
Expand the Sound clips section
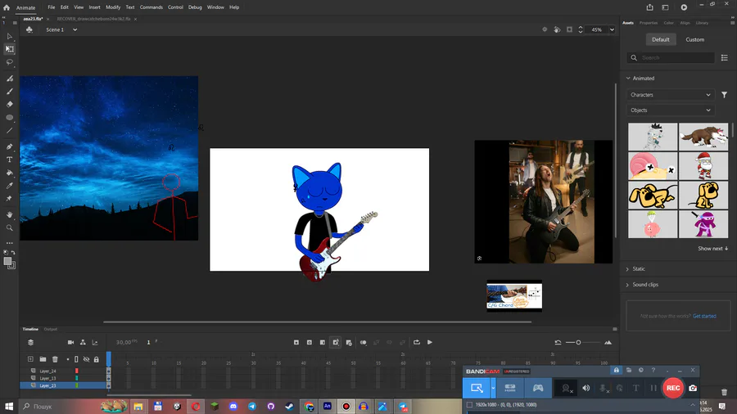click(x=627, y=285)
